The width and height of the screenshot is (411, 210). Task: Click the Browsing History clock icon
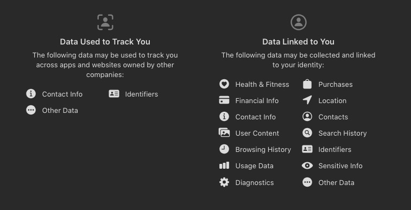(224, 149)
